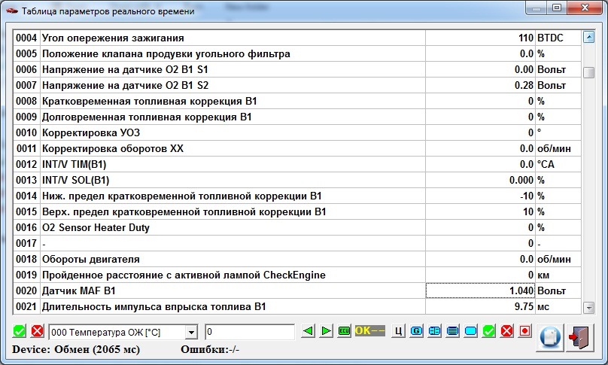
Task: Click the table scrollbar up arrow
Action: (588, 37)
